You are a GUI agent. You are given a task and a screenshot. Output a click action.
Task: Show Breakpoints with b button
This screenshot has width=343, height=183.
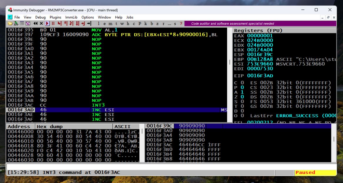(x=151, y=23)
